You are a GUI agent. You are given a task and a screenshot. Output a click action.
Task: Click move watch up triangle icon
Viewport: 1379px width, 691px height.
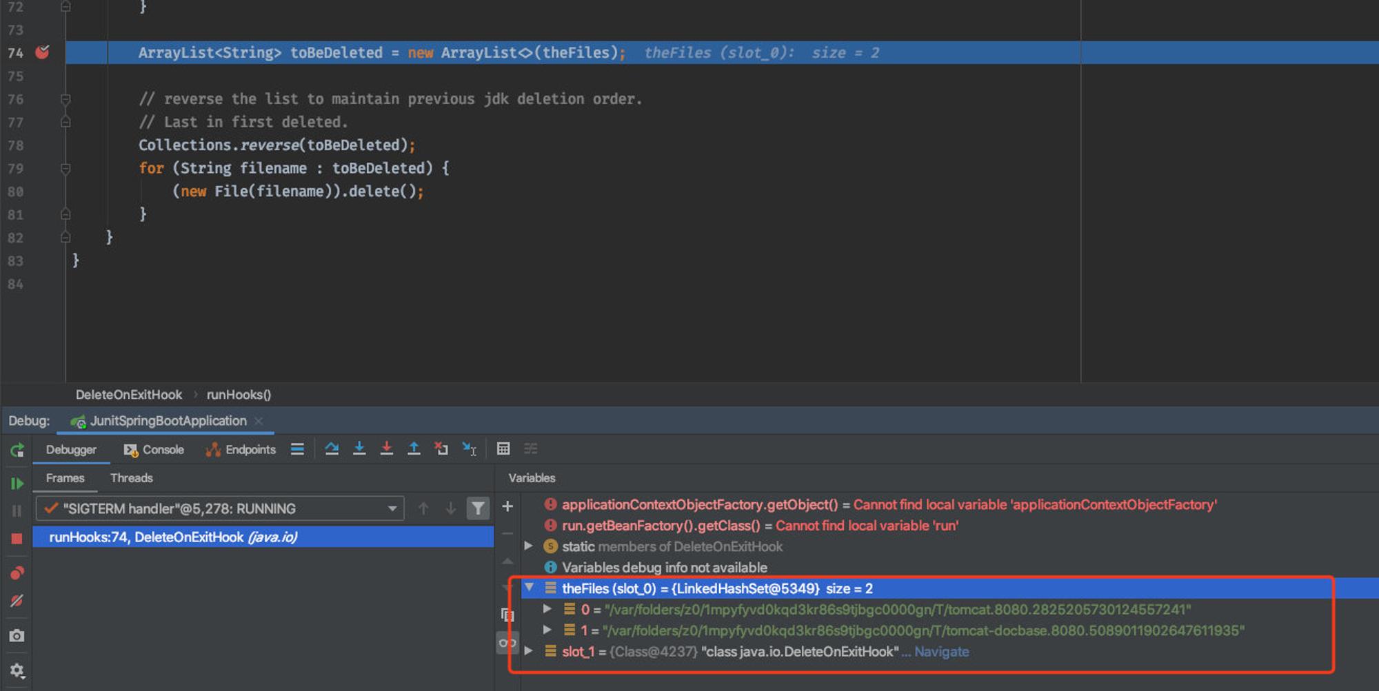pyautogui.click(x=507, y=561)
